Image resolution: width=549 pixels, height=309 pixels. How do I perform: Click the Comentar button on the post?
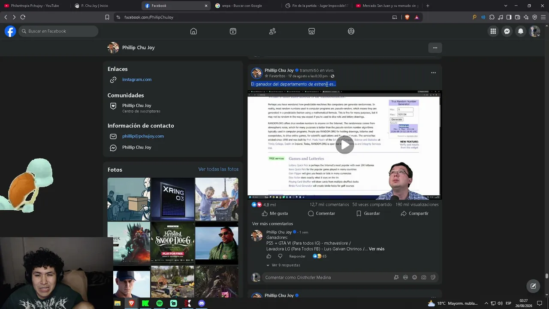[321, 213]
